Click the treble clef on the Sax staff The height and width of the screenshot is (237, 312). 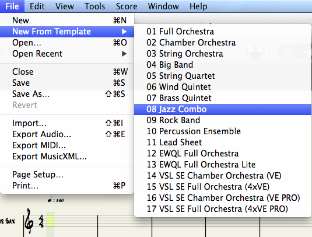point(29,221)
